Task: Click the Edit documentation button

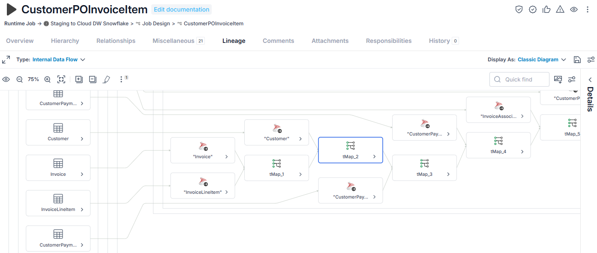Action: pyautogui.click(x=182, y=9)
